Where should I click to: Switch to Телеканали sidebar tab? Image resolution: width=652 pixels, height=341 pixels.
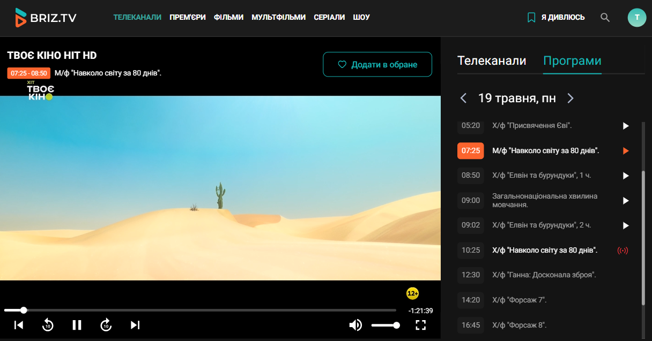coord(492,61)
